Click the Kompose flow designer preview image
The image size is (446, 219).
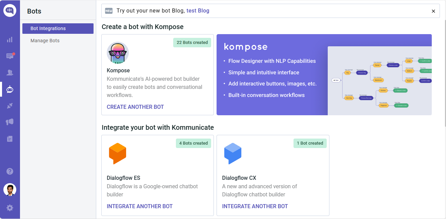coord(380,81)
